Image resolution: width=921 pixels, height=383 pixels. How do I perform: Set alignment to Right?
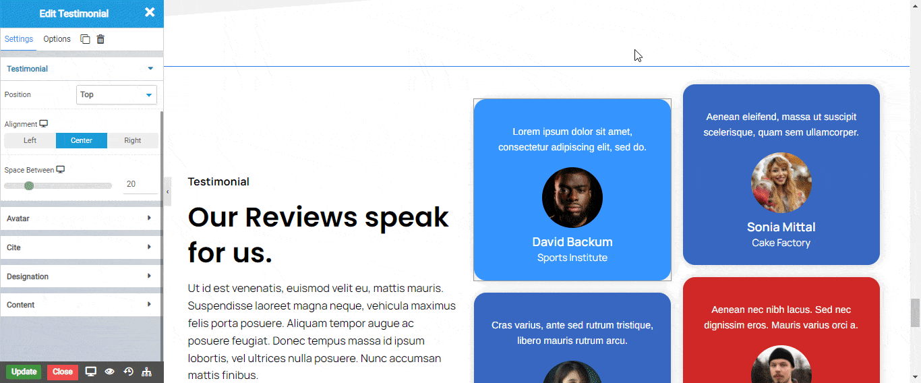point(133,140)
